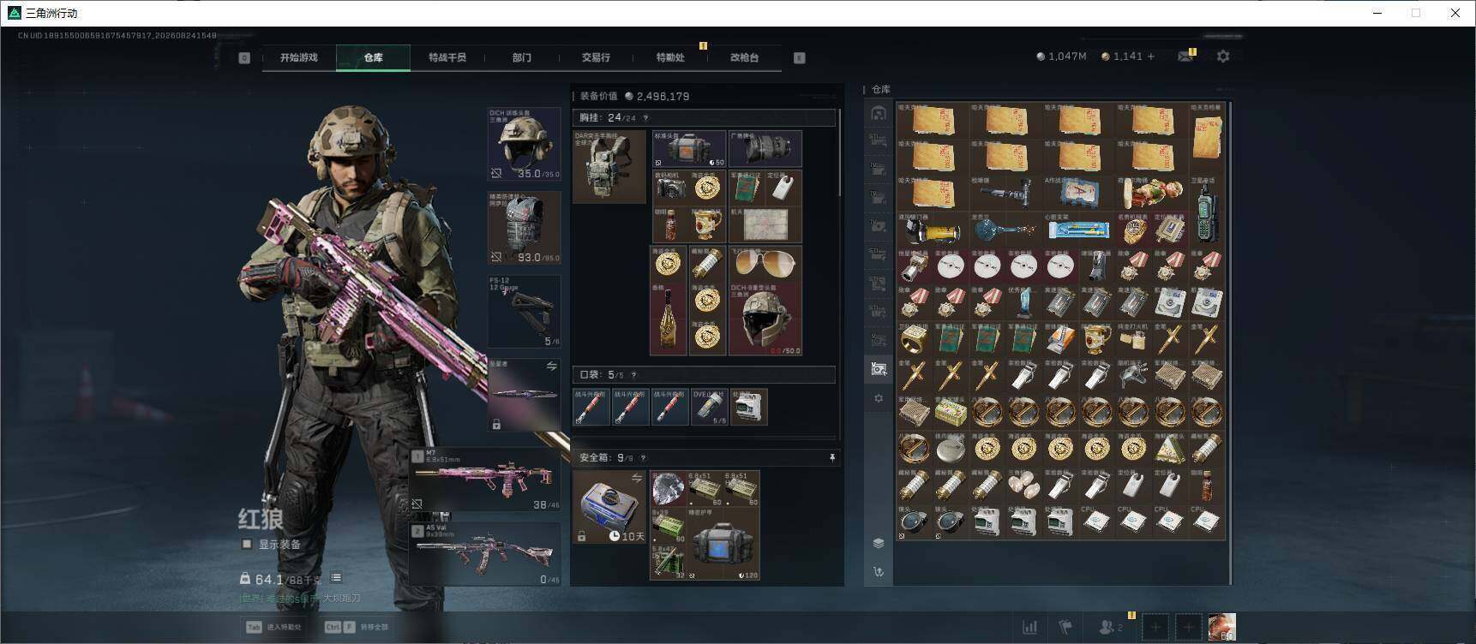Select the gold cup item in chest rig
The width and height of the screenshot is (1476, 644).
[707, 225]
